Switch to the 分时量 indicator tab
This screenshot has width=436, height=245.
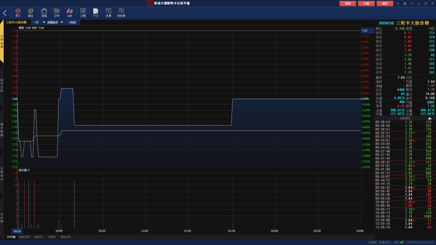point(11,237)
